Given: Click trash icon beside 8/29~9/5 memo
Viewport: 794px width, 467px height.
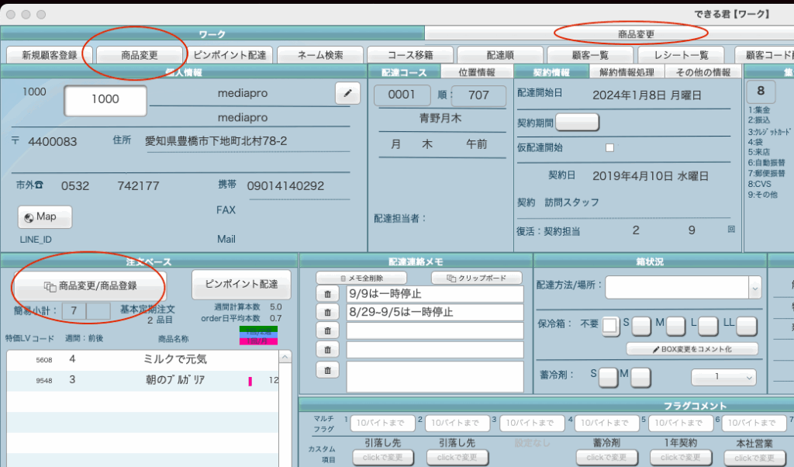Looking at the screenshot, I should (327, 312).
